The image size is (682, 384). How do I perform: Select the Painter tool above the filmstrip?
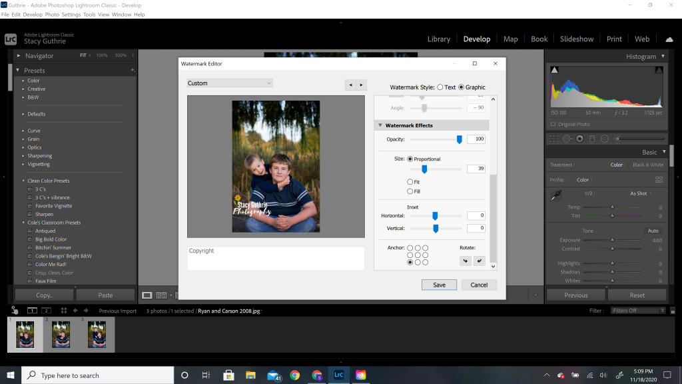pyautogui.click(x=15, y=310)
